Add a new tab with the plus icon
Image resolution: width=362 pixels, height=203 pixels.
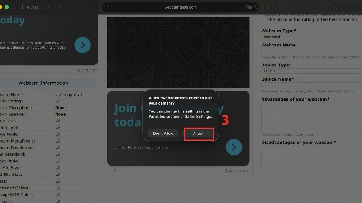coord(356,7)
